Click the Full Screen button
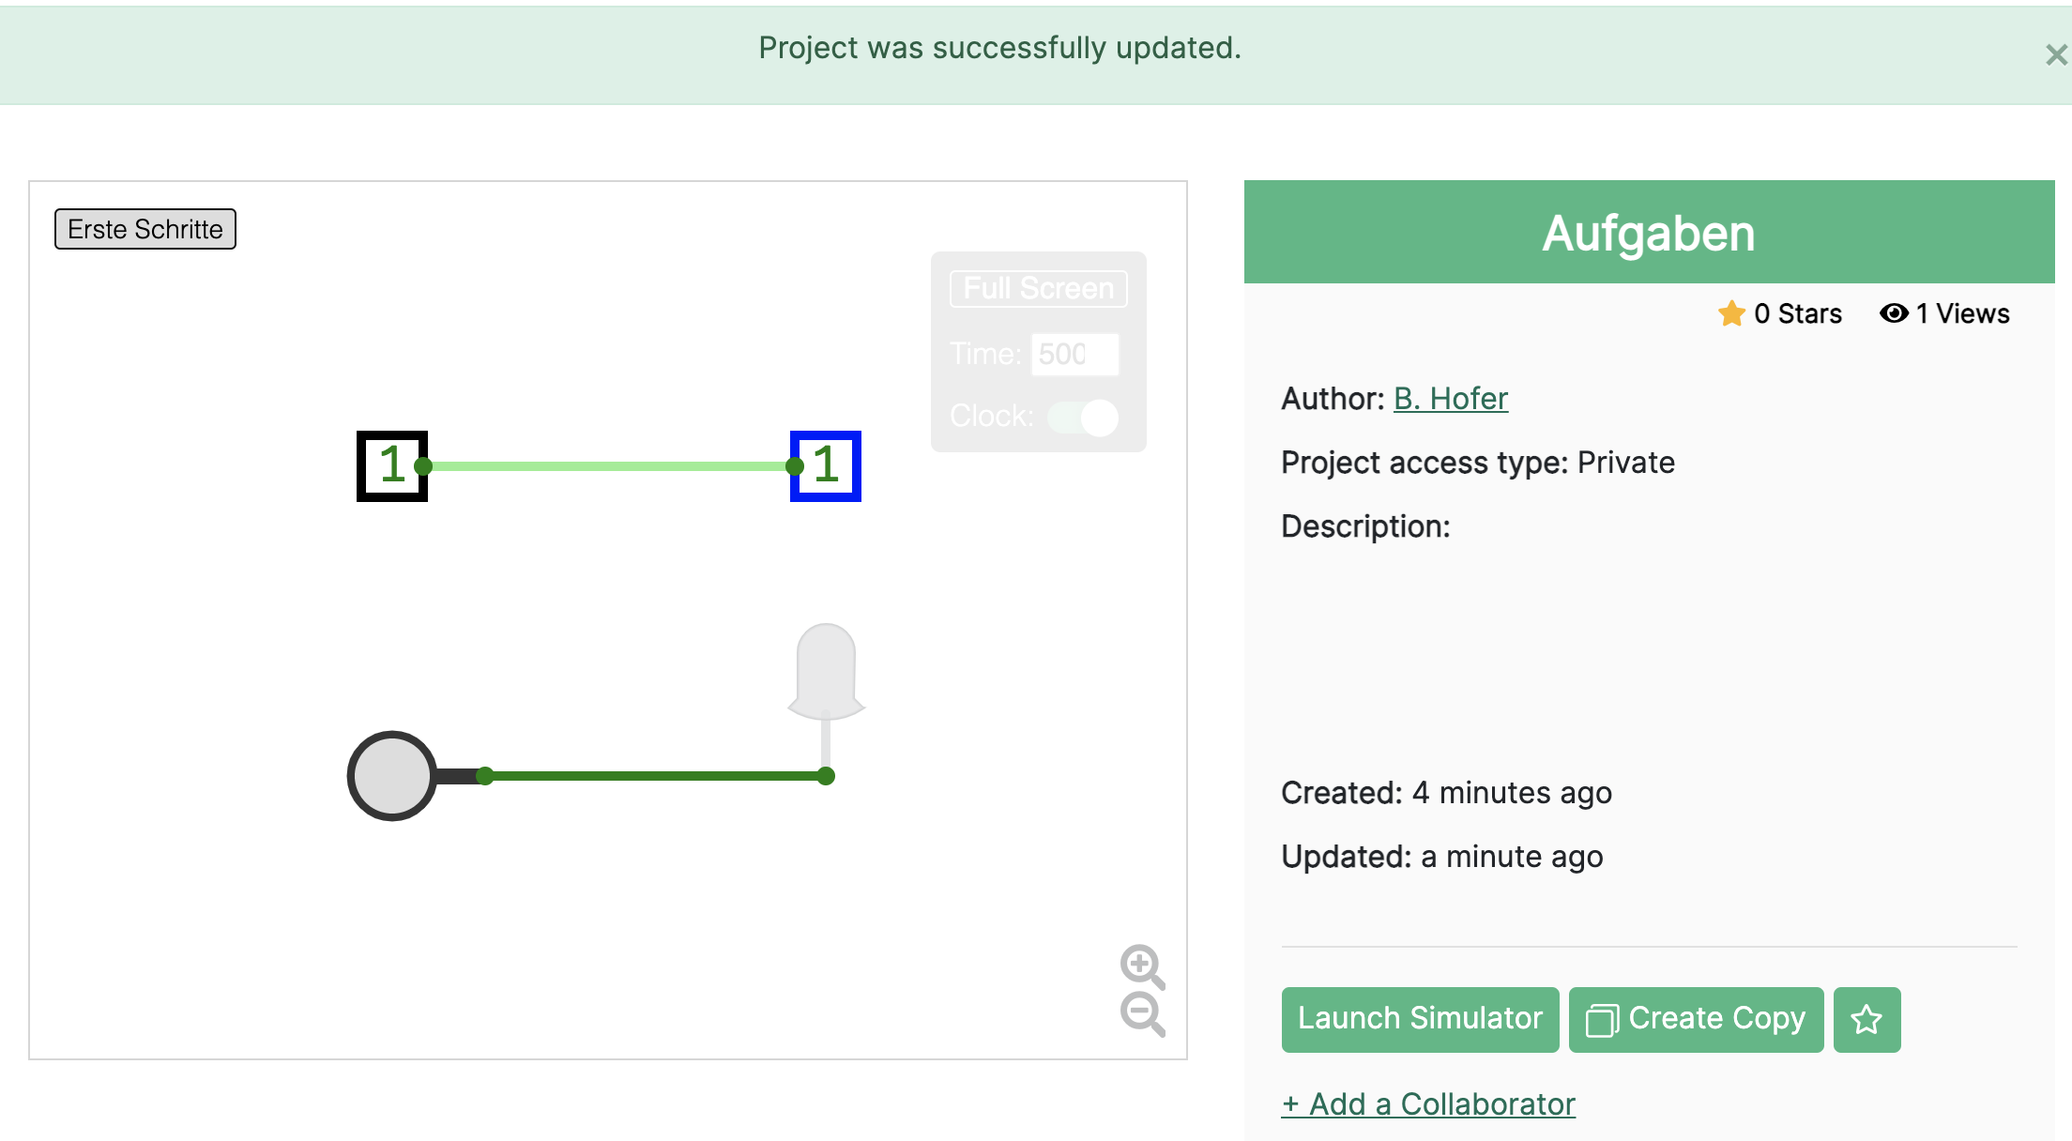 [1038, 288]
